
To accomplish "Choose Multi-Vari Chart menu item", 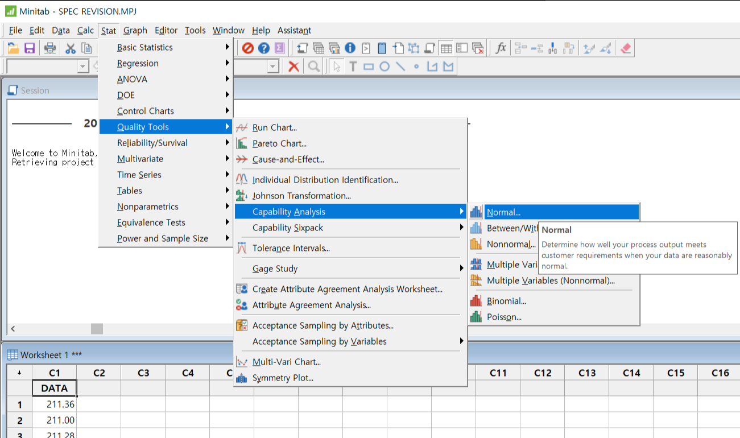I will pos(350,362).
